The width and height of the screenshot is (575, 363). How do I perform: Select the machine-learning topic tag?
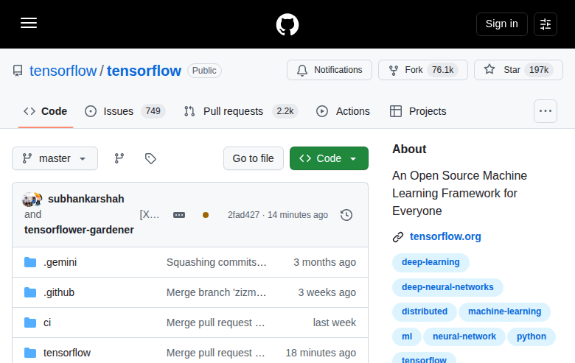(x=504, y=311)
